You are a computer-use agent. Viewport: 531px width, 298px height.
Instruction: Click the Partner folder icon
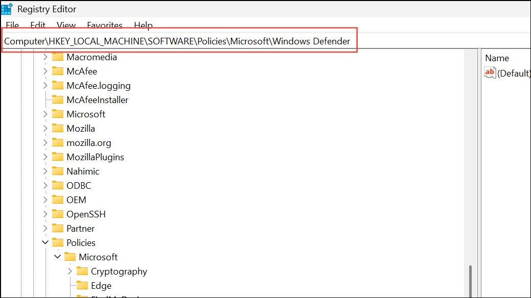tap(58, 228)
